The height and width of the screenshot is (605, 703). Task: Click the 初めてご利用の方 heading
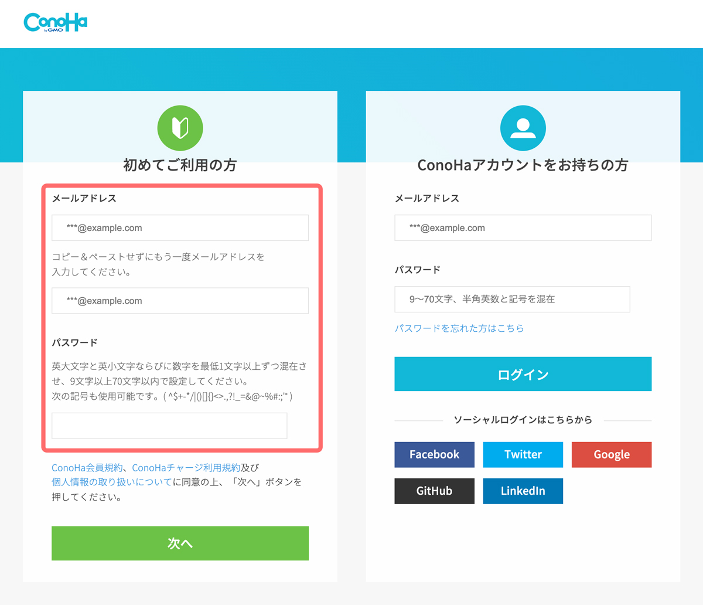(180, 165)
